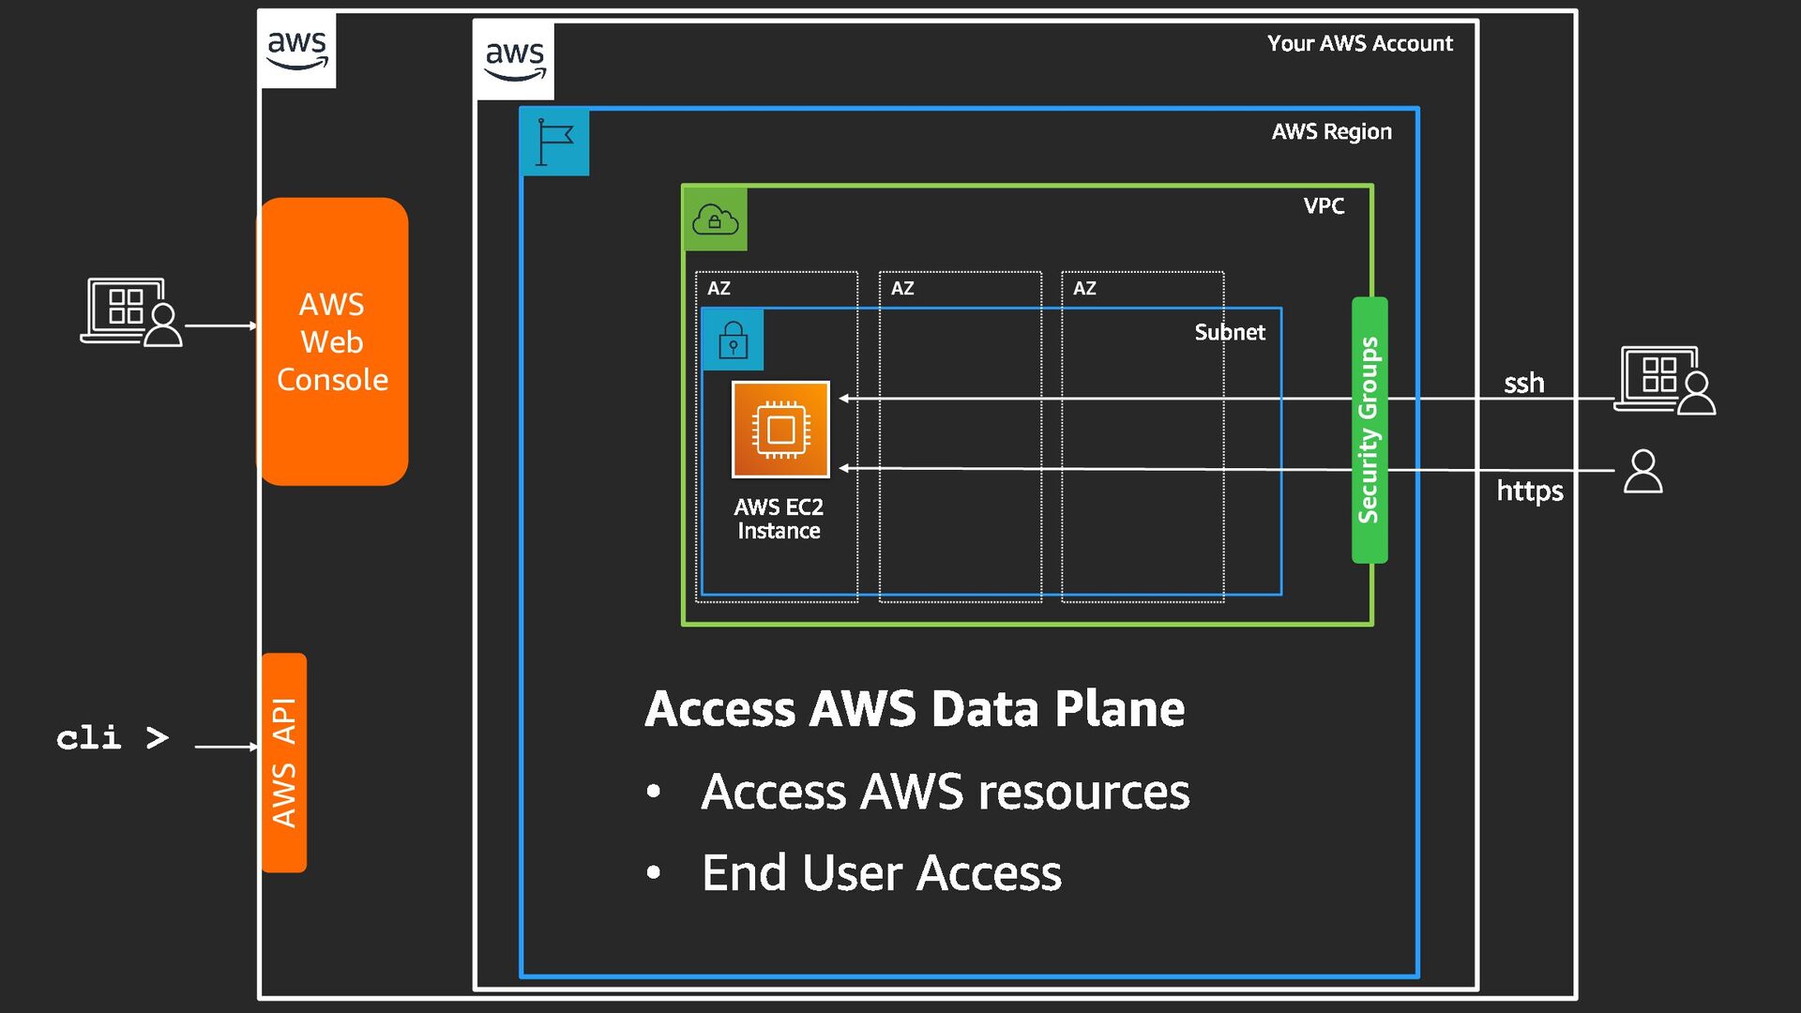The height and width of the screenshot is (1013, 1801).
Task: Click the console user laptop icon on left
Action: pos(131,312)
